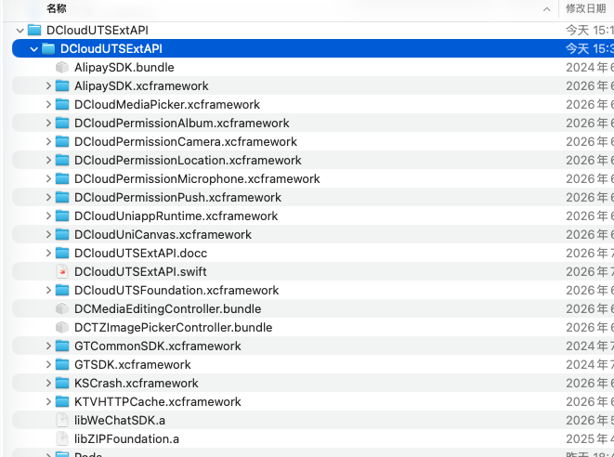Expand DCloudPermissionAlbum.xcframework chevron
Viewport: 614px width, 457px height.
point(48,124)
